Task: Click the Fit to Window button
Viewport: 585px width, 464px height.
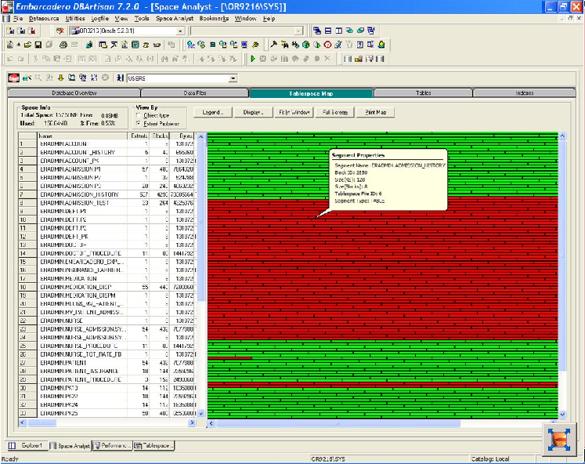Action: click(294, 112)
